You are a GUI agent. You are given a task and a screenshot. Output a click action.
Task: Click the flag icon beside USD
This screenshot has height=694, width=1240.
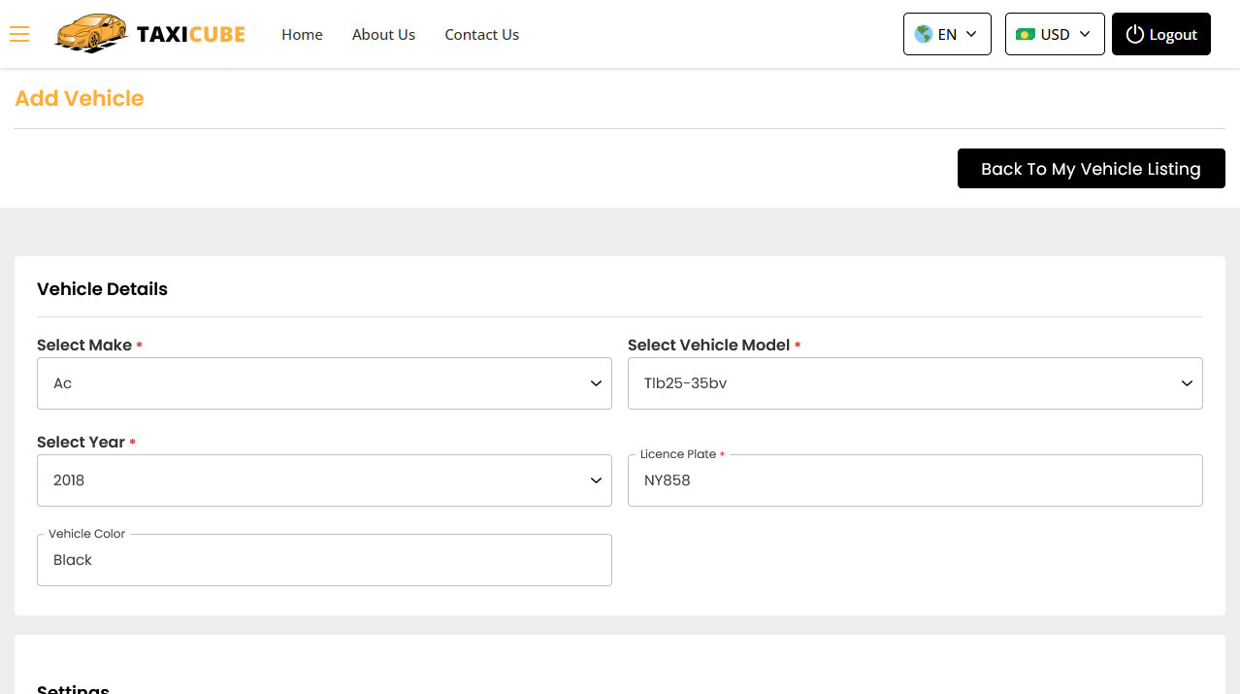point(1027,34)
